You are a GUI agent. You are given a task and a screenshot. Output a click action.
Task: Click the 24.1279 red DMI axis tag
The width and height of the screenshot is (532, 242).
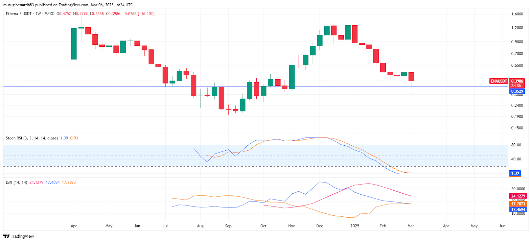click(x=518, y=196)
